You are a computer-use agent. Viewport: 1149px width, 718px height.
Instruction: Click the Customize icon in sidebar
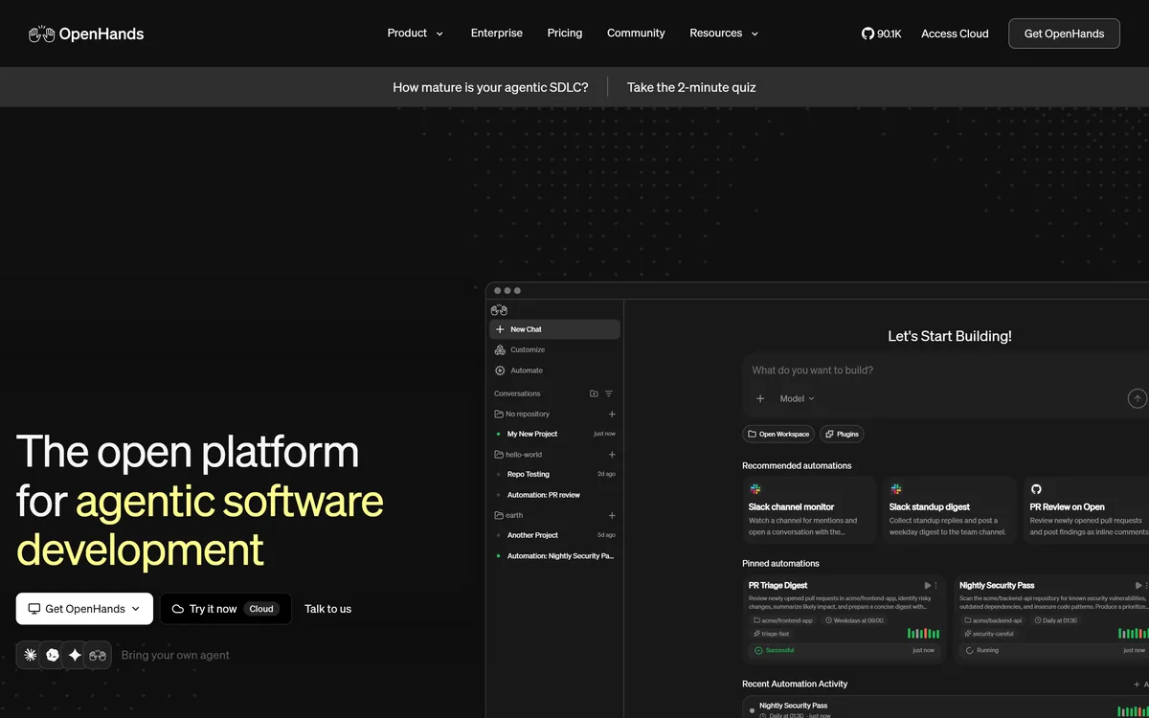pyautogui.click(x=500, y=349)
